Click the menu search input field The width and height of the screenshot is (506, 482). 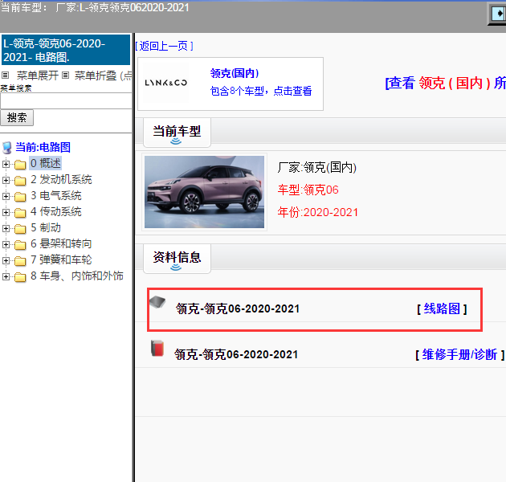coord(66,101)
